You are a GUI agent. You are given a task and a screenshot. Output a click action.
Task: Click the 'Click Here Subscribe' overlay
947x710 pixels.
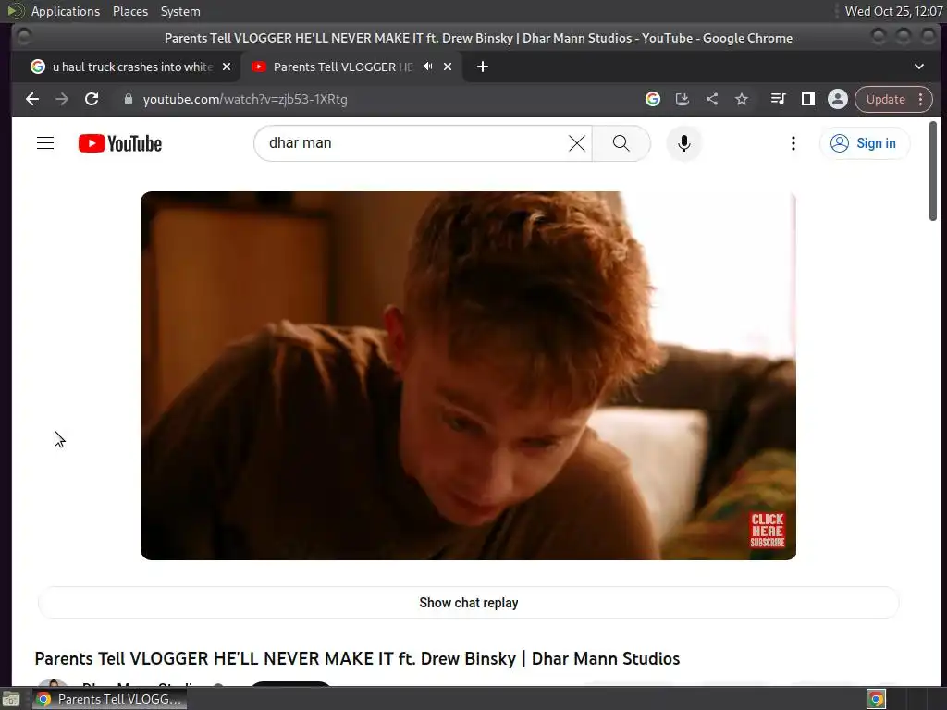pos(767,530)
